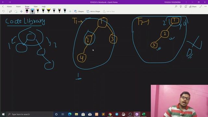Undo the last ink stroke
Viewport: 208px width, 117px height.
(x=4, y=11)
